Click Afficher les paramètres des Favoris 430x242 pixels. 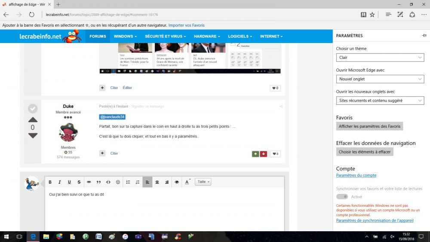[369, 126]
